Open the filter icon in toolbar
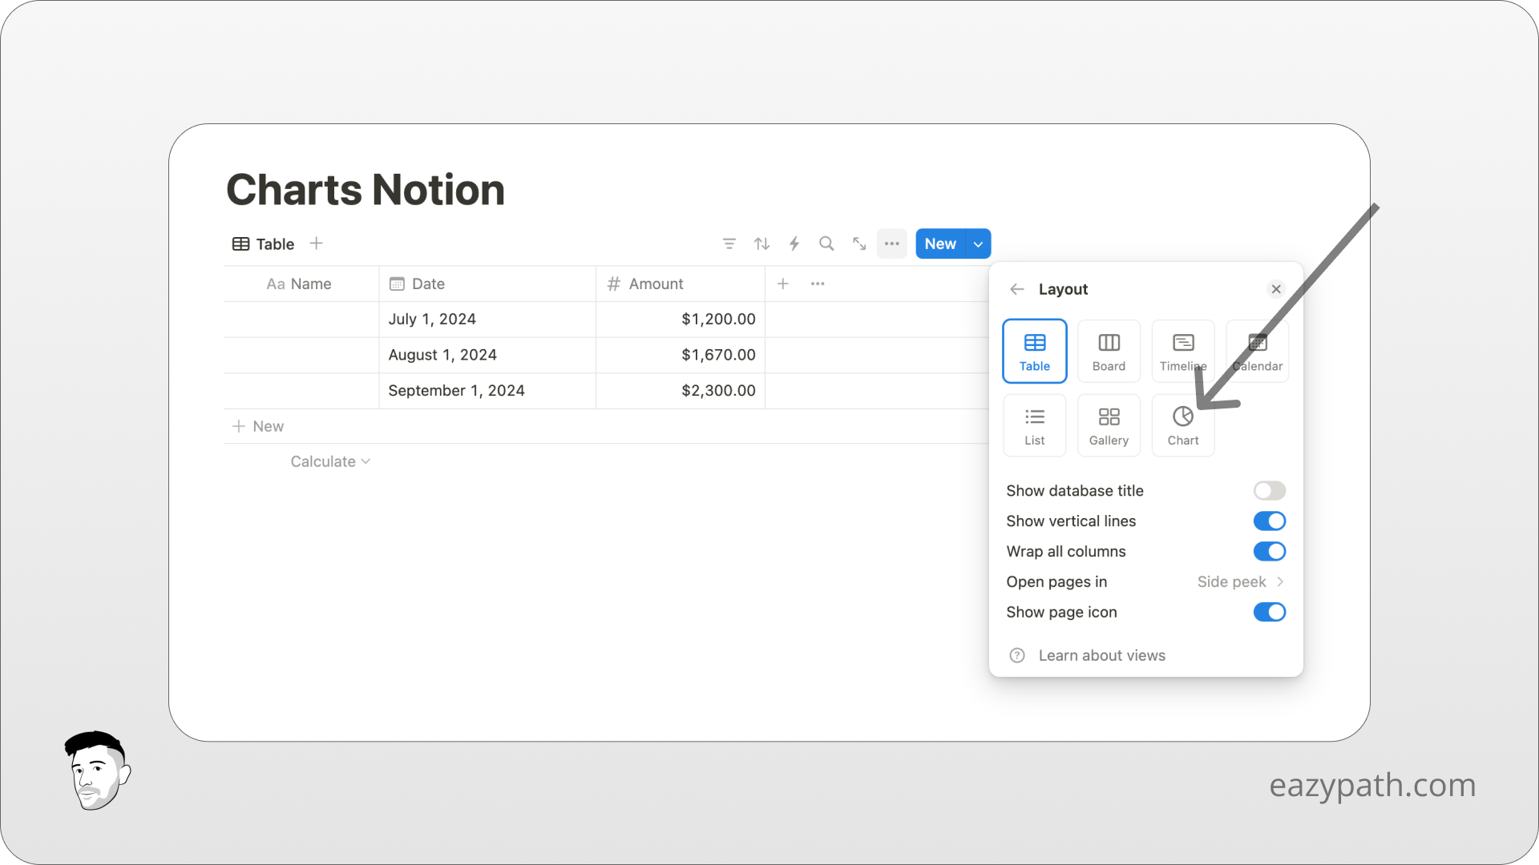Screen dimensions: 1539x865 [x=729, y=243]
